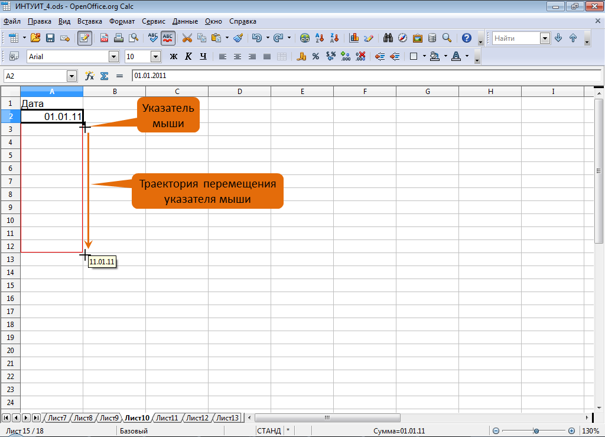This screenshot has width=605, height=437.
Task: Toggle Italic К formatting
Action: point(188,56)
